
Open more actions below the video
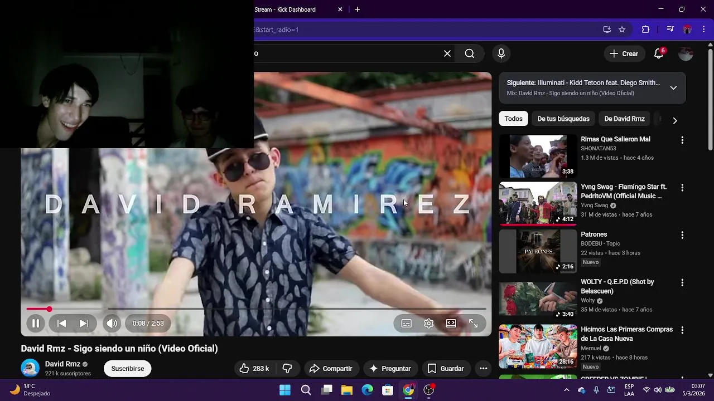[x=483, y=369]
